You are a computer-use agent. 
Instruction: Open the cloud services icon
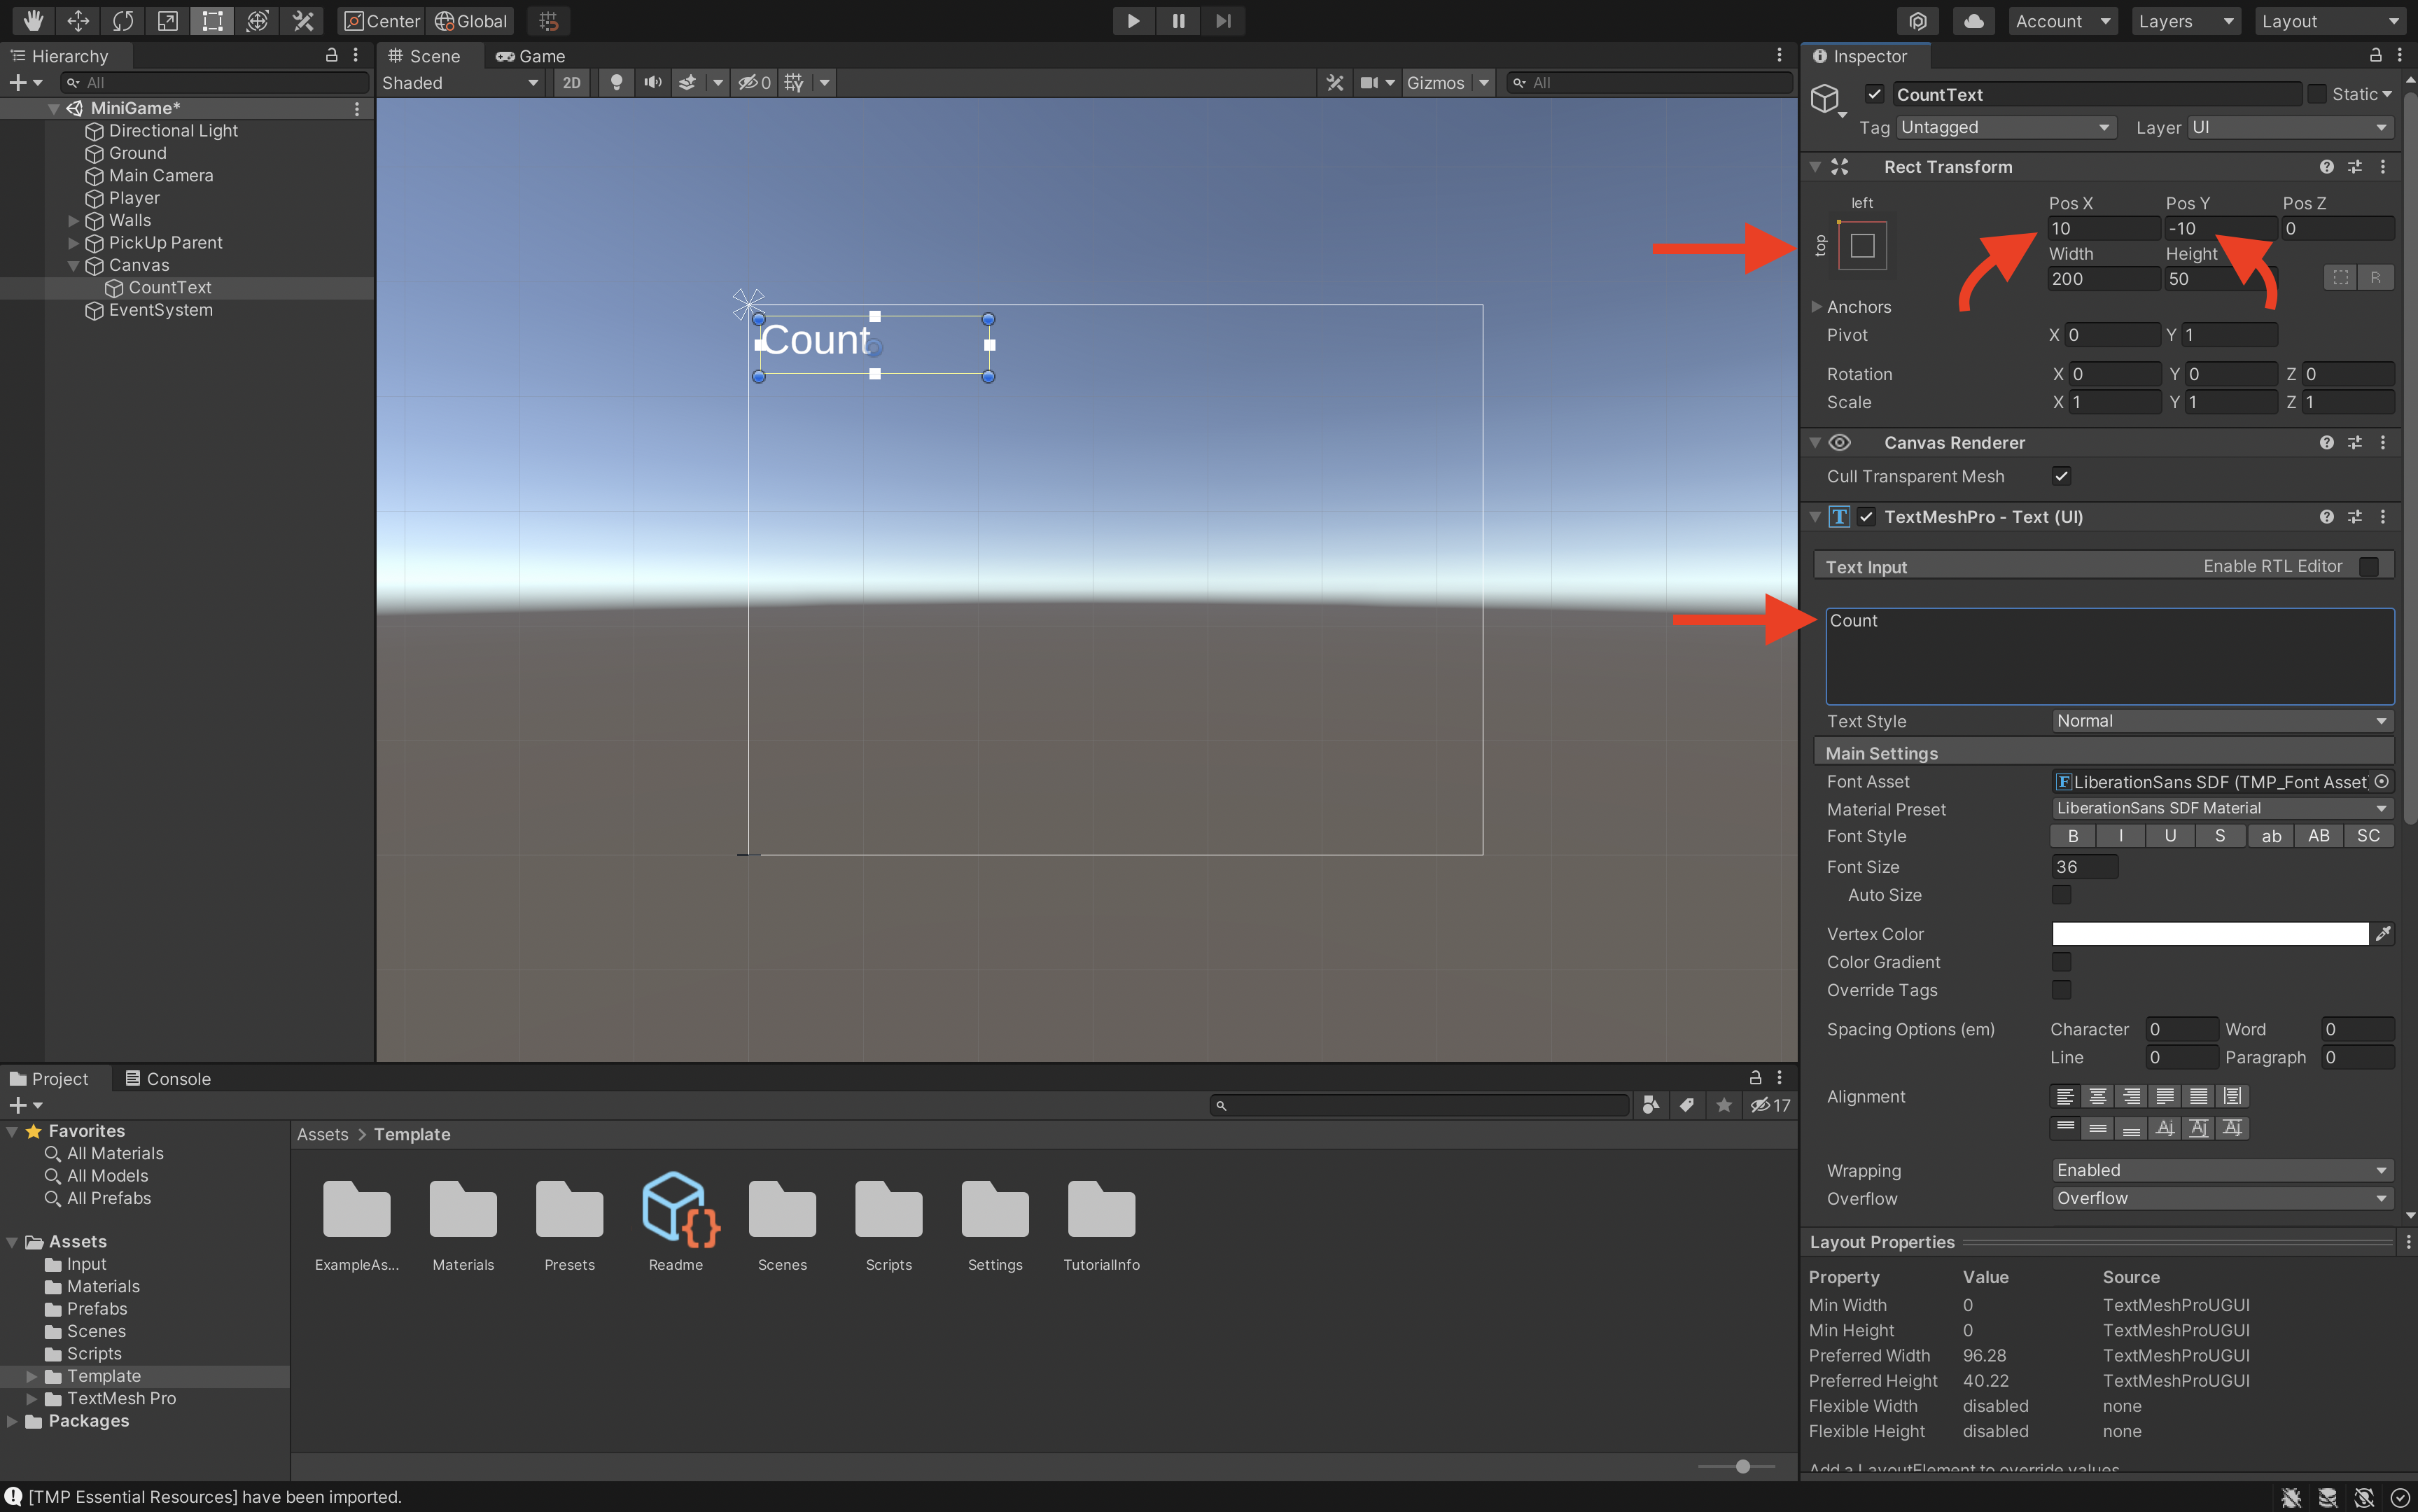(x=1974, y=21)
